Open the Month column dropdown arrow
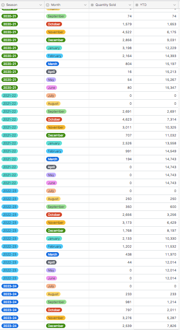 [85, 5]
